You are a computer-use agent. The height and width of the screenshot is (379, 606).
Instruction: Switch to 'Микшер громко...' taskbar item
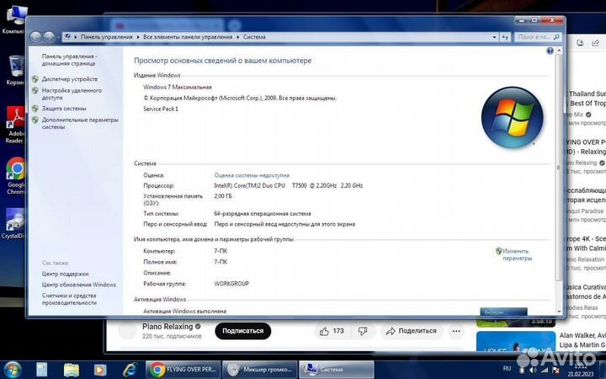point(260,370)
